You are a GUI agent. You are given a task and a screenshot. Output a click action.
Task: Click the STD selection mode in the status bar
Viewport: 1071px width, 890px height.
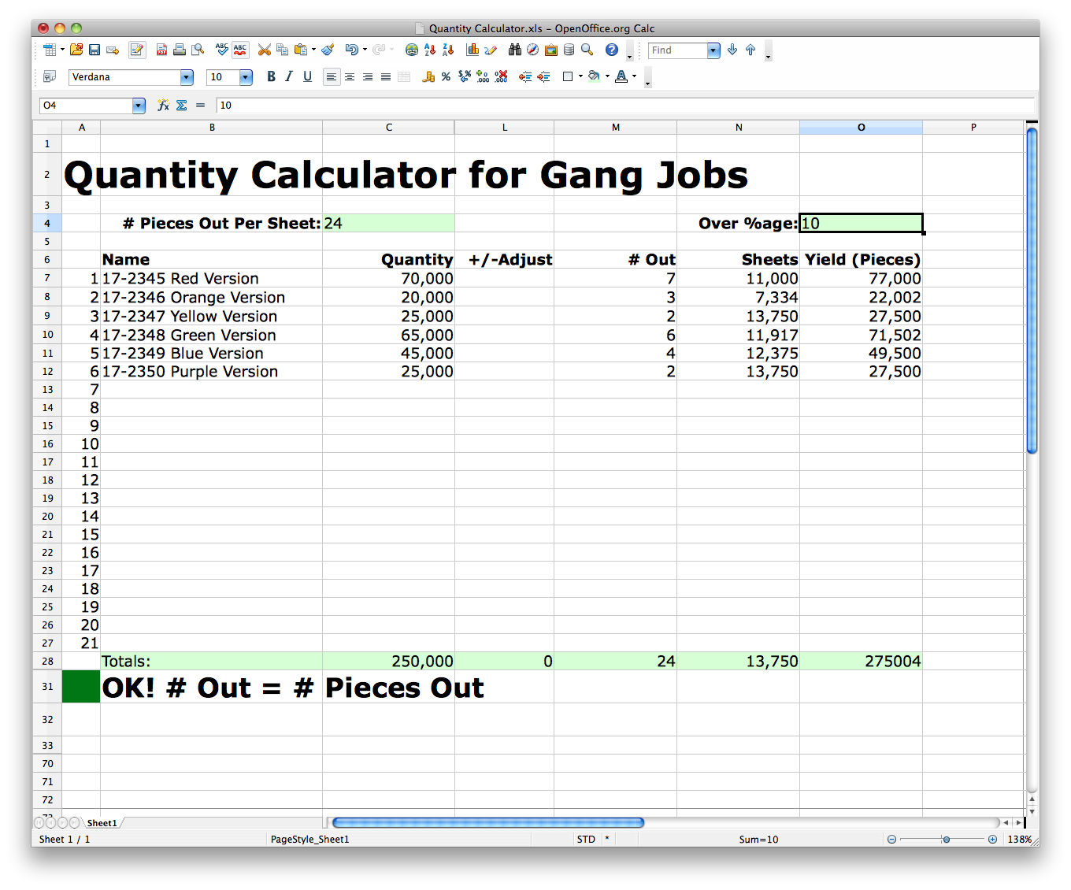pyautogui.click(x=586, y=840)
